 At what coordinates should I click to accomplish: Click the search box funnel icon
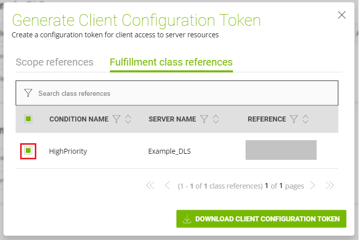pos(28,93)
